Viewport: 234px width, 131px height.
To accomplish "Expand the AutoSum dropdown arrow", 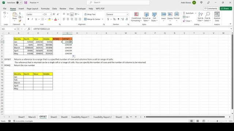I will (x=196, y=13).
